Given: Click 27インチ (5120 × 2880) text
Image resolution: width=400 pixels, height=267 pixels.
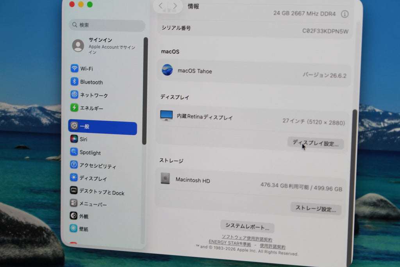Looking at the screenshot, I should (314, 122).
